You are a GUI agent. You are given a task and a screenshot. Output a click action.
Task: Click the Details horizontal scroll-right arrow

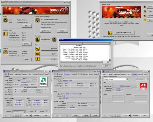pyautogui.click(x=108, y=61)
